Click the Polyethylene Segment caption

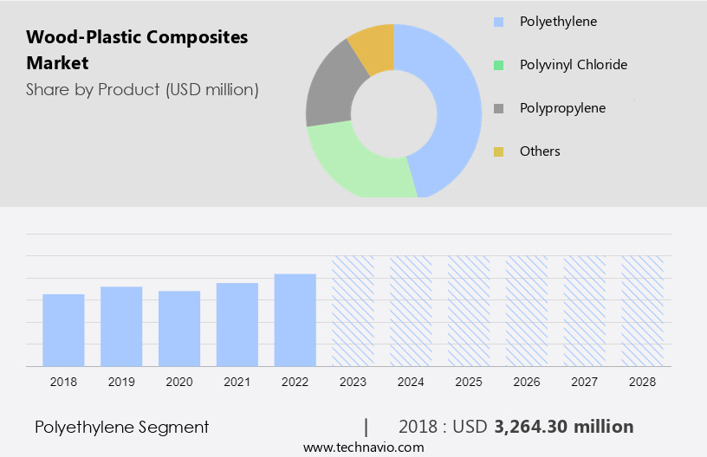click(x=122, y=428)
